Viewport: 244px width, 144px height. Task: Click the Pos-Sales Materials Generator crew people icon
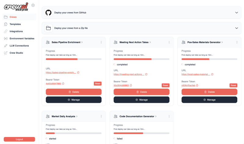pos(184,42)
